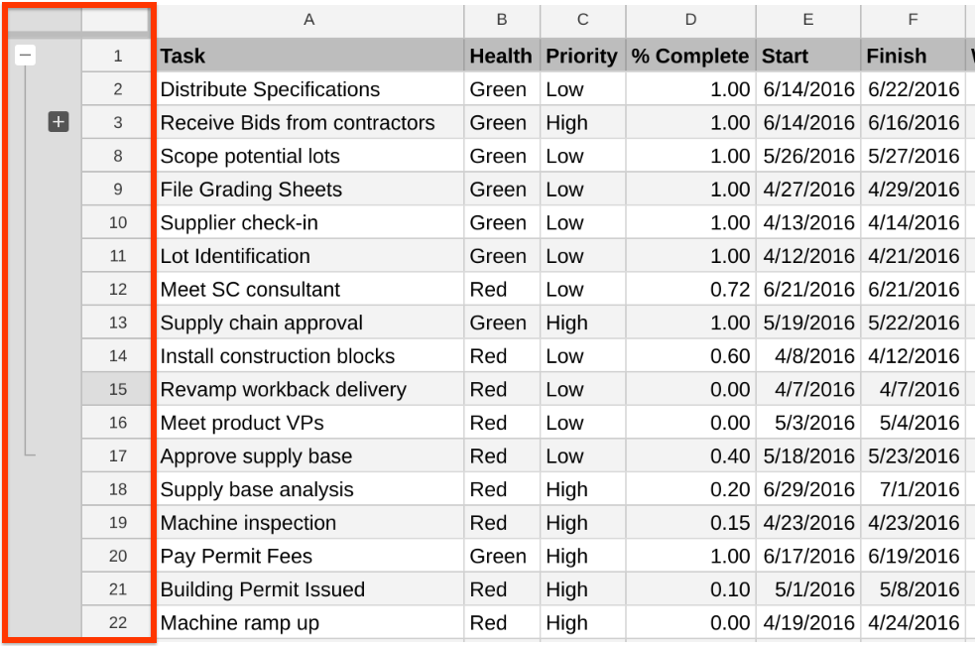
Task: Expand hidden rows 4-7 using the plus button
Action: click(x=58, y=122)
